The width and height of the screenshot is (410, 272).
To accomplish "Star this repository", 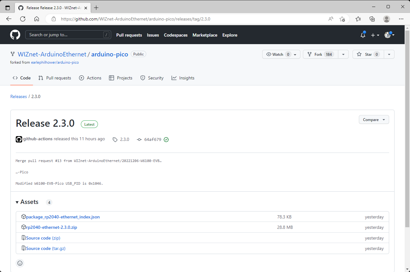I will pos(368,54).
